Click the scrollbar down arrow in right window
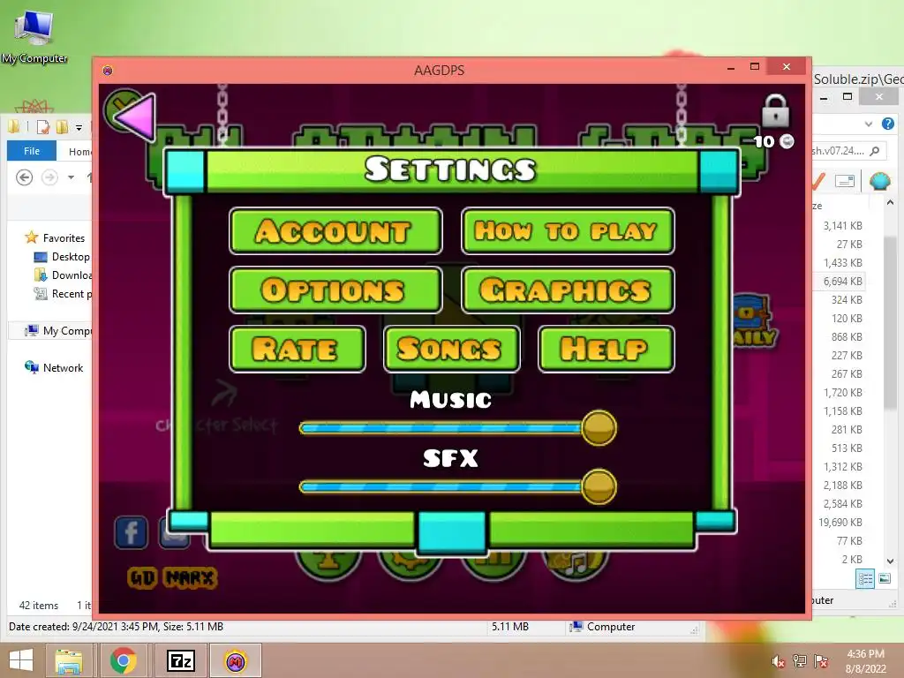 click(890, 561)
